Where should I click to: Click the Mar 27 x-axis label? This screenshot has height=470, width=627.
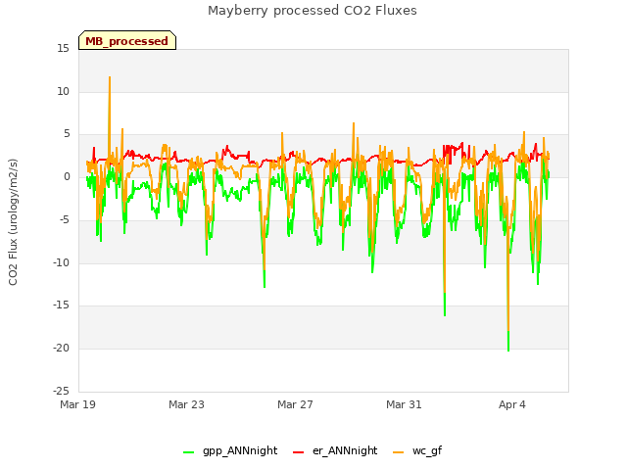coord(295,404)
